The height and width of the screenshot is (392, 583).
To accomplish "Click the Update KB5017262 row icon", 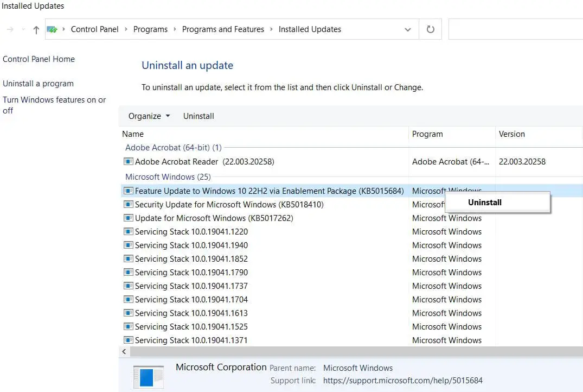I will coord(129,218).
